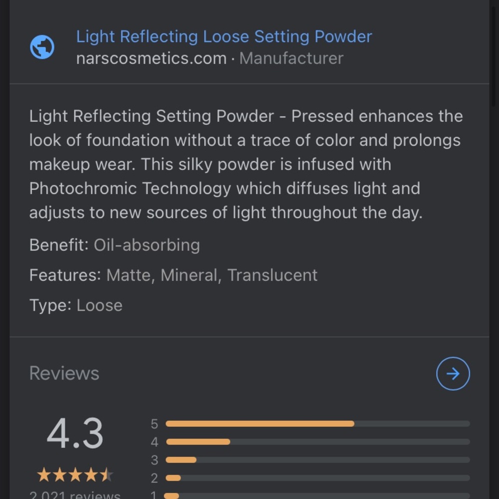Click the number 5 rating label
The width and height of the screenshot is (499, 499).
pyautogui.click(x=154, y=424)
